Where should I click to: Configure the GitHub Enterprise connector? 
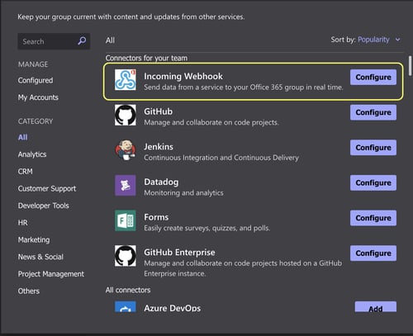tap(373, 253)
